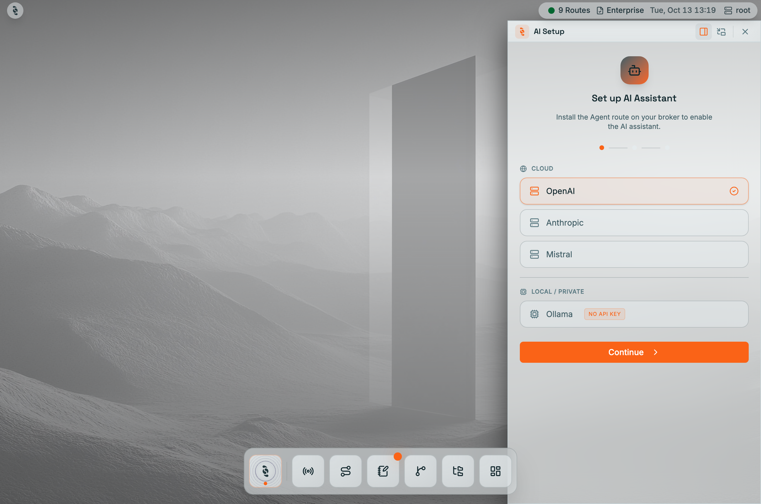This screenshot has height=504, width=761.
Task: Open the home logo button in the dock
Action: click(265, 471)
